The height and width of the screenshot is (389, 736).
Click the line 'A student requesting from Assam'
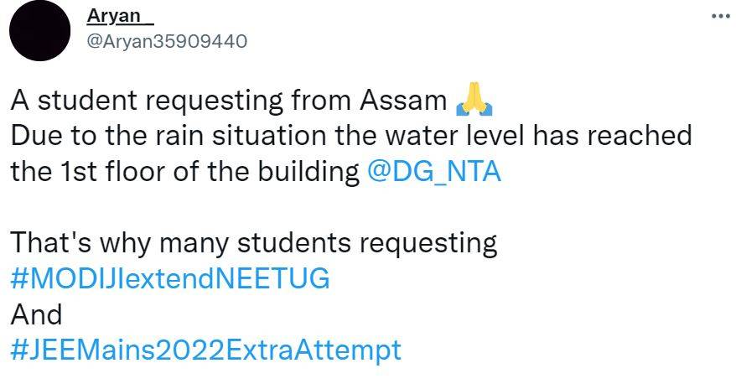pyautogui.click(x=229, y=101)
